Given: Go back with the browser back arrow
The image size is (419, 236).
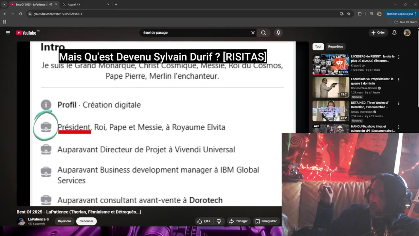Looking at the screenshot, I should (x=5, y=14).
